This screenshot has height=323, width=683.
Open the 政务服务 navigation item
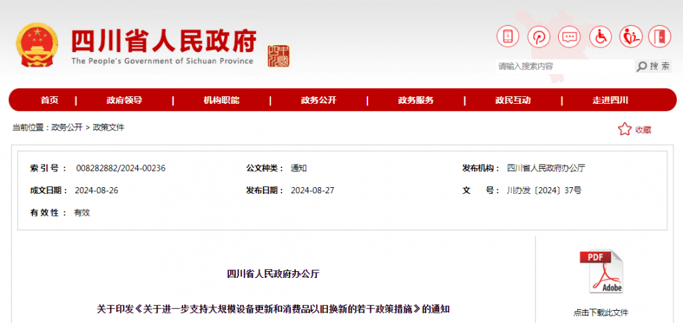[416, 100]
